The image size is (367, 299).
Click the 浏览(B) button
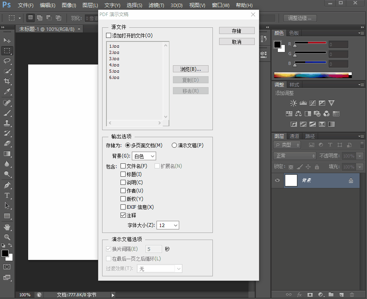(x=191, y=68)
